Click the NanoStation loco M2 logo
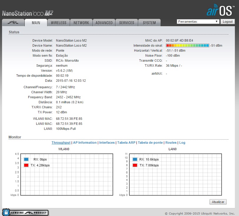Image resolution: width=239 pixels, height=216 pixels. (x=28, y=13)
